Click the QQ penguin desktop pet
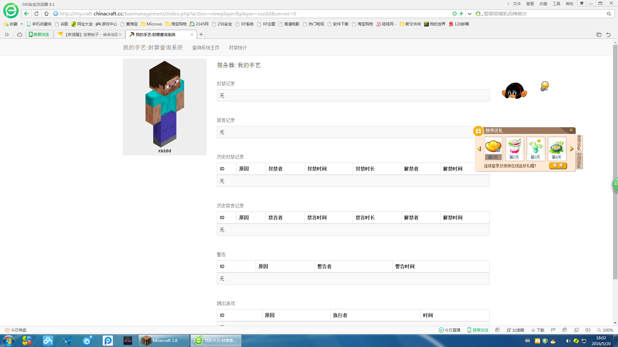 (x=514, y=91)
